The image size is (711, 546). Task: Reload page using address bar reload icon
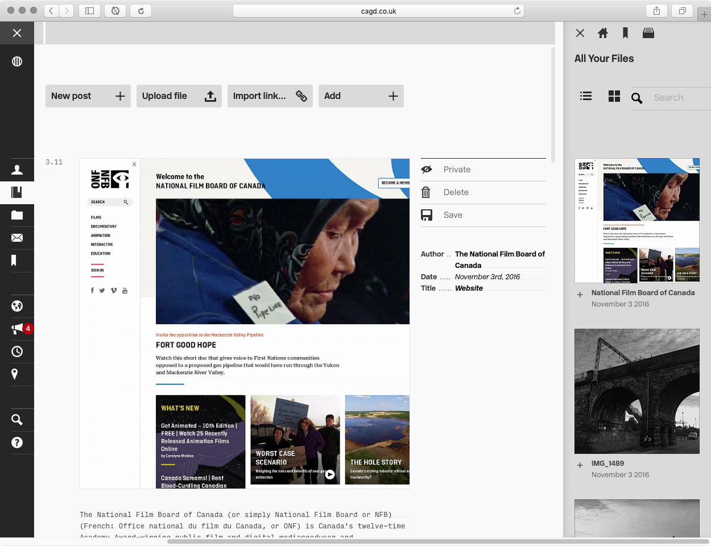point(517,11)
